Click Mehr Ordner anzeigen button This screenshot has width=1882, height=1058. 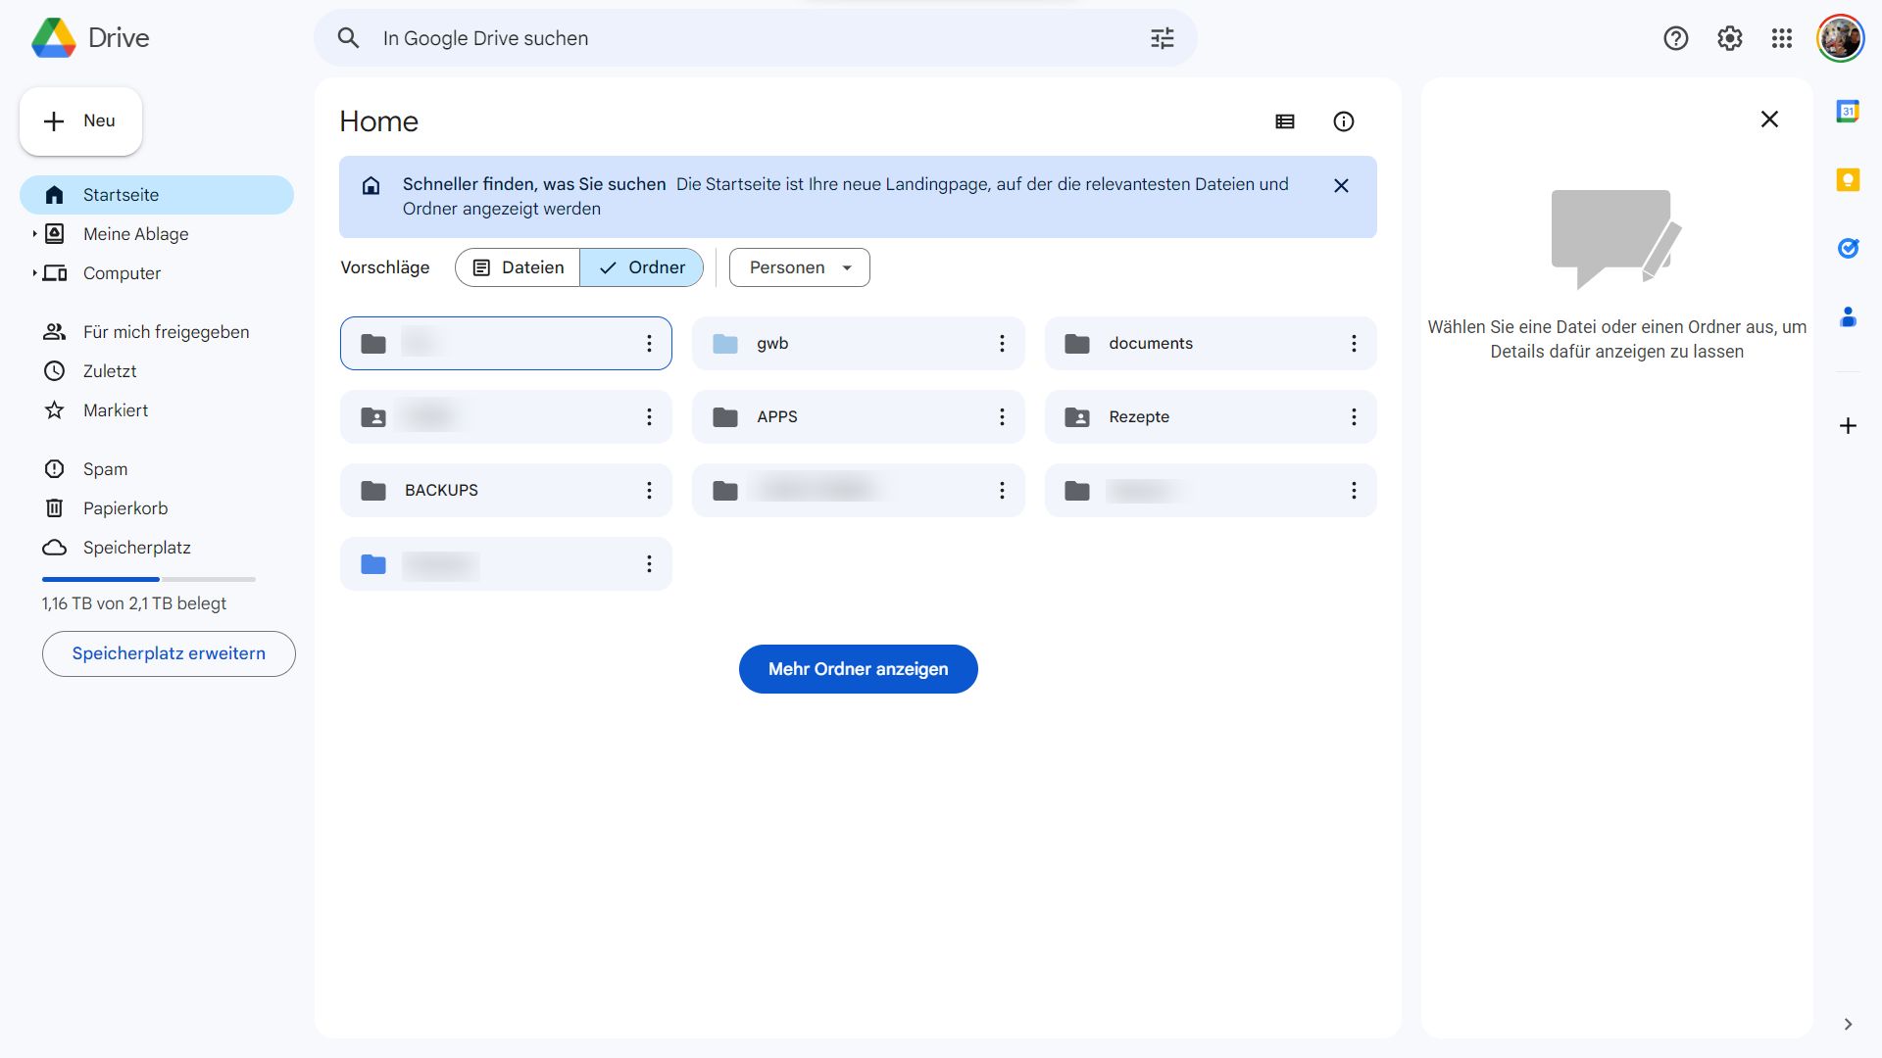858,669
